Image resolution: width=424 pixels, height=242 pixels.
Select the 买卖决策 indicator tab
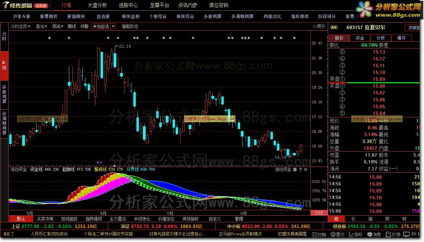[45, 219]
